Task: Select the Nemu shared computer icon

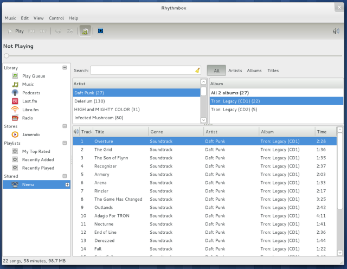Action: [x=15, y=184]
